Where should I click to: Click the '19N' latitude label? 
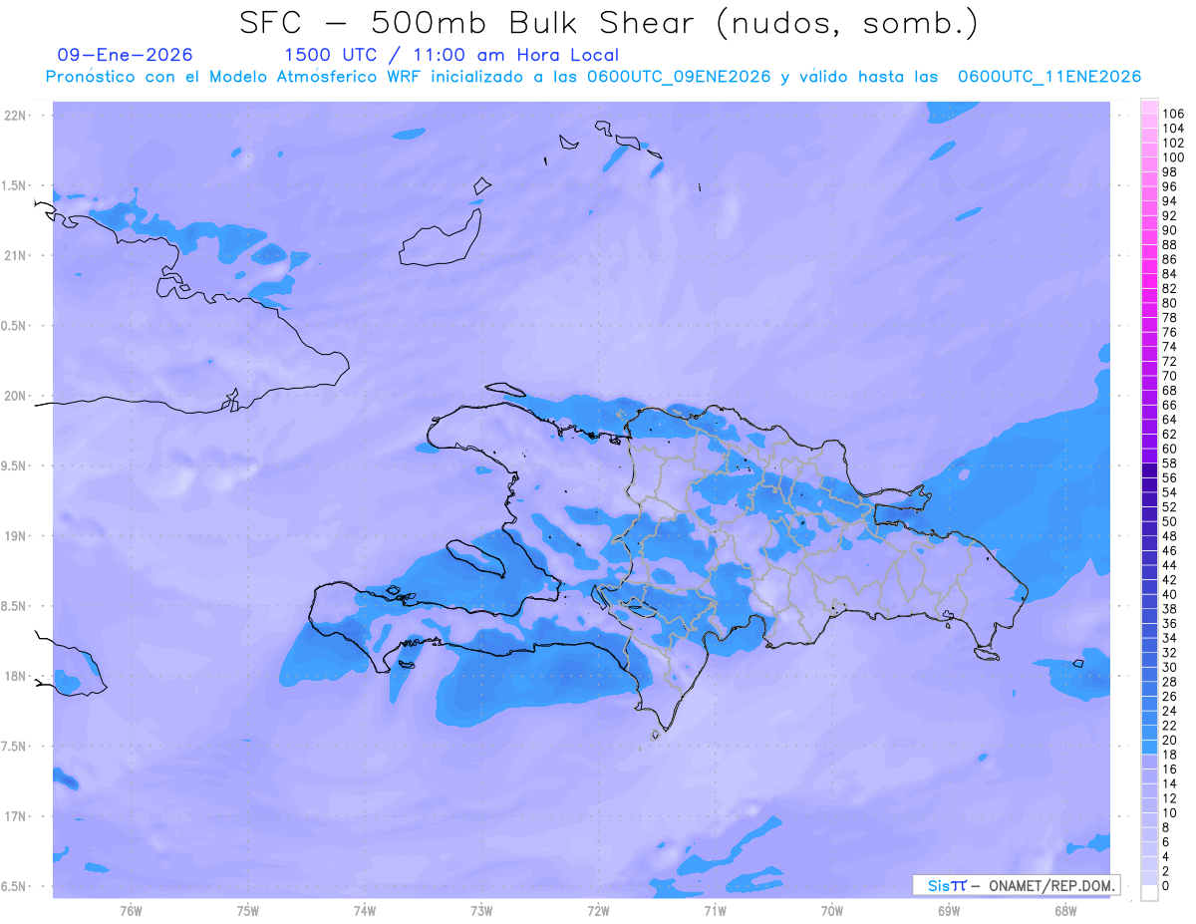[14, 536]
